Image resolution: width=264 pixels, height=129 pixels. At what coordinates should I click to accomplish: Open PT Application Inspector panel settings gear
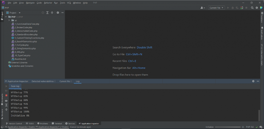coord(253,81)
